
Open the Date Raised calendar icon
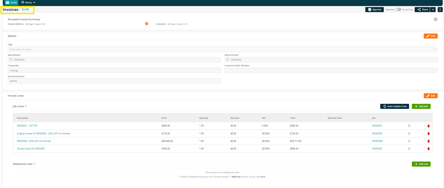[11, 60]
